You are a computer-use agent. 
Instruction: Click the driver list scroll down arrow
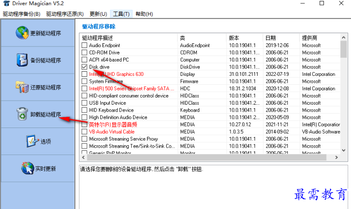click(x=344, y=150)
